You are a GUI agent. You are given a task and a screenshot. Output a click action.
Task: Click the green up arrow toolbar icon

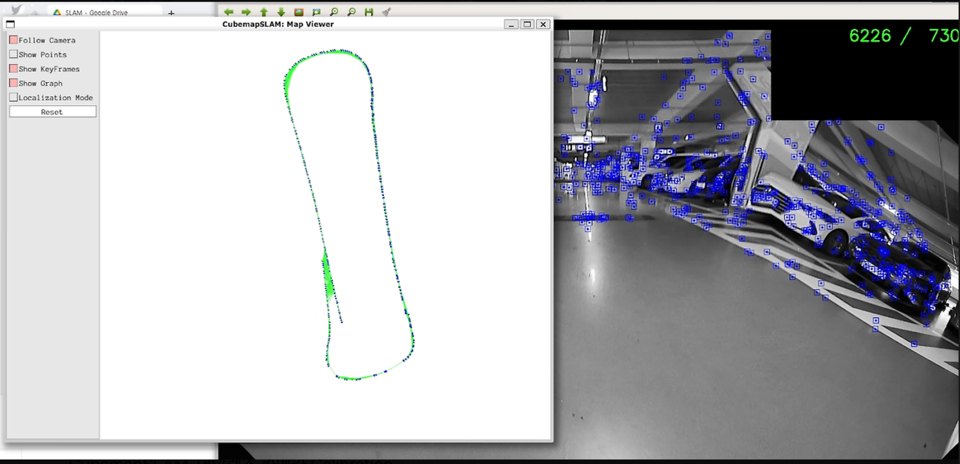pos(264,12)
